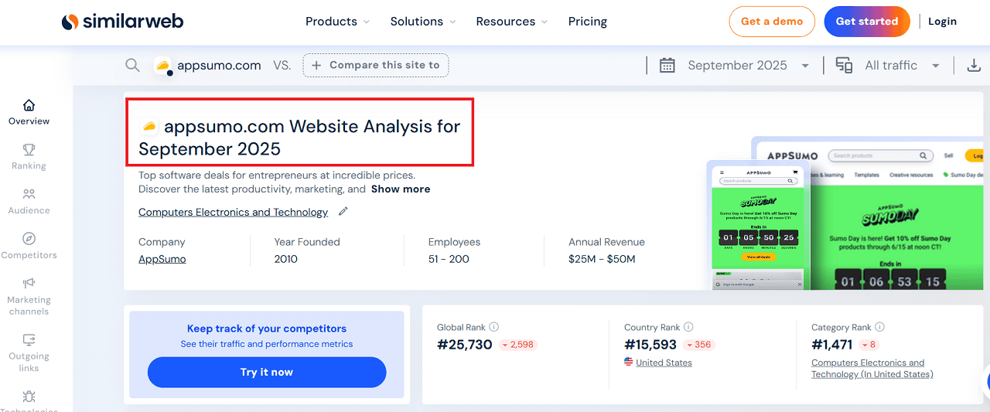Open the Outgoing links sidebar section
Viewport: 990px width, 412px height.
tap(29, 353)
